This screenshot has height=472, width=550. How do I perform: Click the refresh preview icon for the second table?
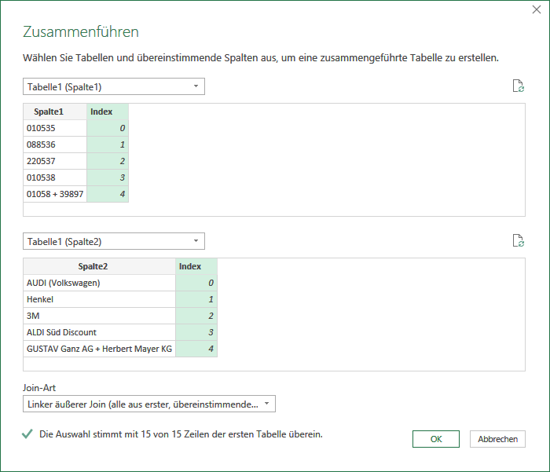(519, 241)
